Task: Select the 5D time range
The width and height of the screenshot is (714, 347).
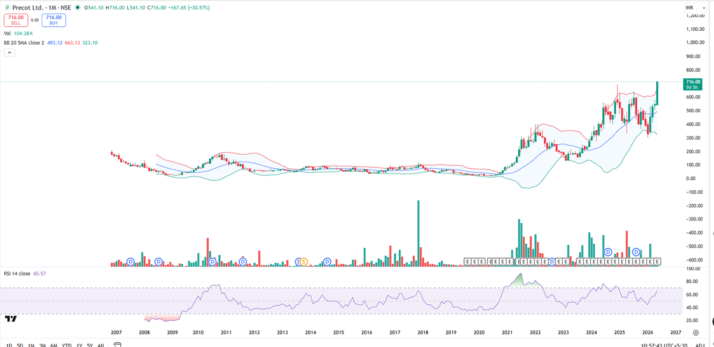Action: [19, 345]
